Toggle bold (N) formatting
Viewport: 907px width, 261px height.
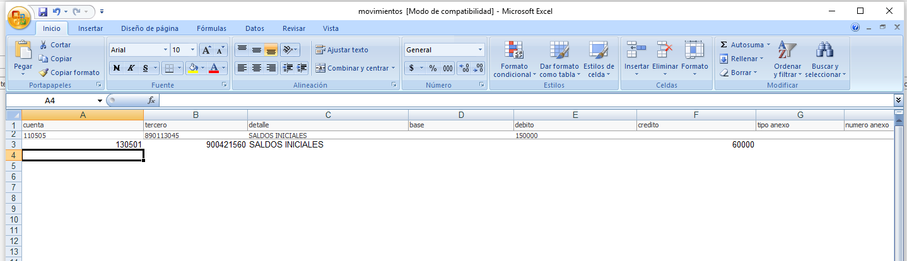(116, 68)
